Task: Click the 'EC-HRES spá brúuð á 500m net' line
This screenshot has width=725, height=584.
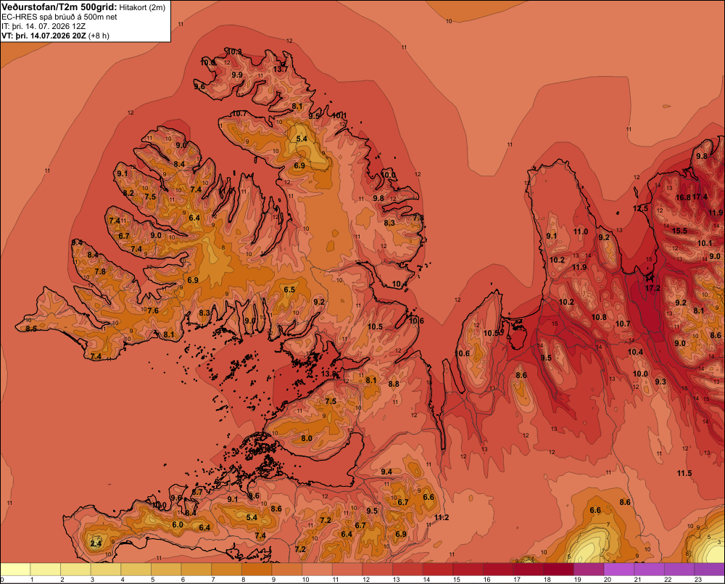Action: [x=59, y=17]
